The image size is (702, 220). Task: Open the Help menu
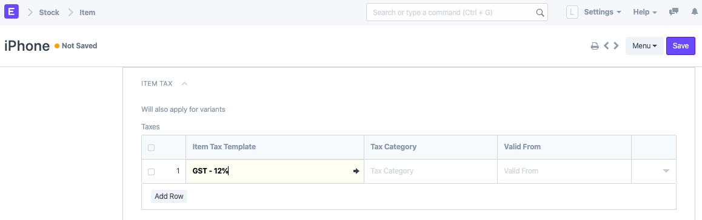point(644,12)
